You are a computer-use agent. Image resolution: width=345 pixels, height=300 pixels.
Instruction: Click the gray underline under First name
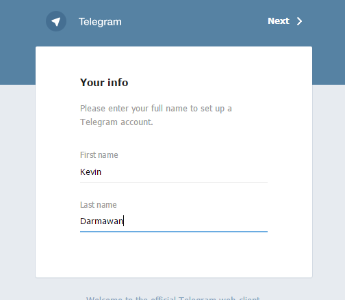(x=174, y=182)
